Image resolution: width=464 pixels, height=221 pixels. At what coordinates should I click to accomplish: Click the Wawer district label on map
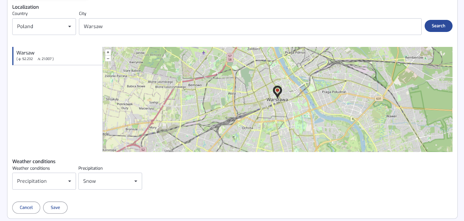click(391, 116)
